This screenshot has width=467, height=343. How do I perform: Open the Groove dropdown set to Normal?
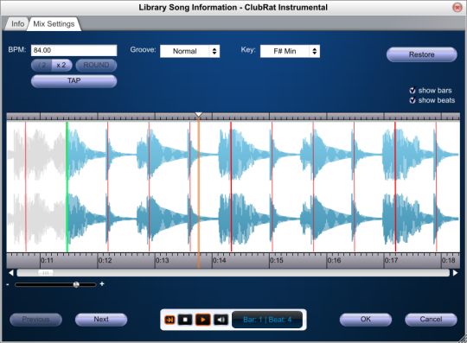[x=189, y=51]
